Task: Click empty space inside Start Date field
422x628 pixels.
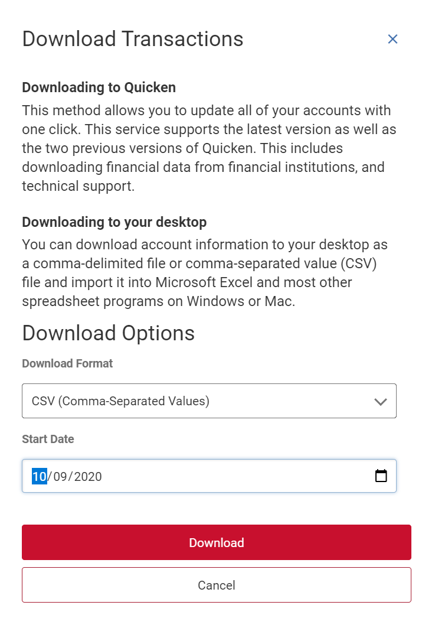Action: pos(236,476)
